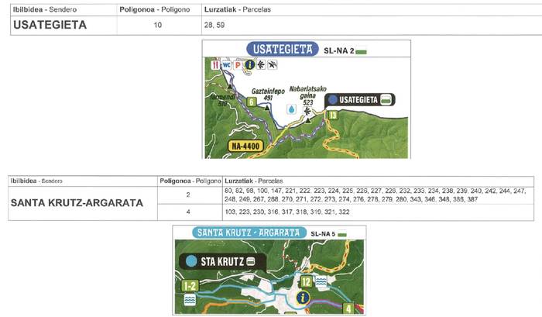This screenshot has height=317, width=542.
Task: Click the first table's Ibilbidea - Sendero header
Action: coord(45,10)
